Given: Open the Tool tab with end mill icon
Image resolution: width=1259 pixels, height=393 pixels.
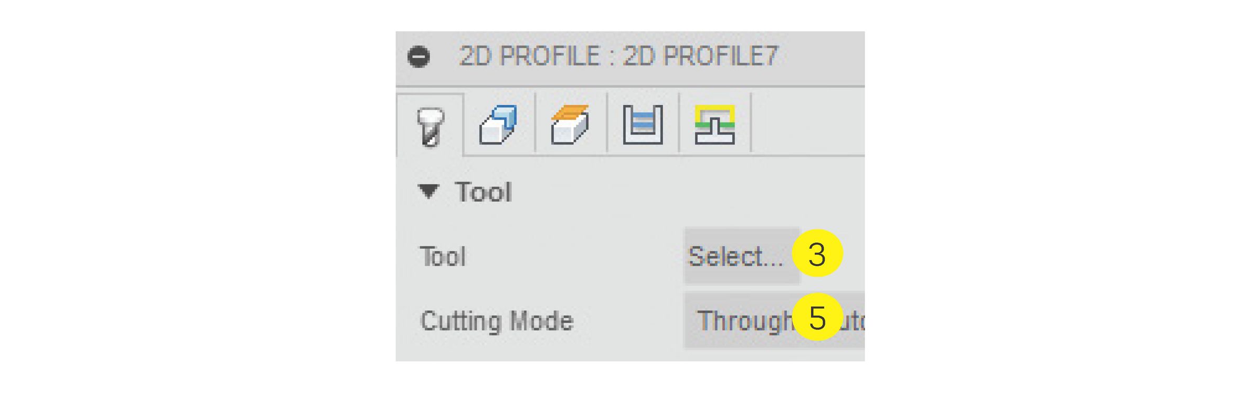Looking at the screenshot, I should click(430, 126).
